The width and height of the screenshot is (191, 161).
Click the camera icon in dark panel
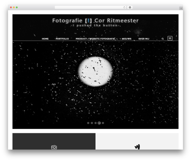click(54, 147)
